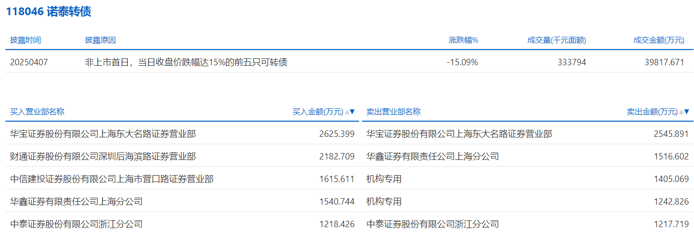Screen dimensions: 694x234
Task: Click the 成交金额(万元) column header
Action: pyautogui.click(x=659, y=40)
